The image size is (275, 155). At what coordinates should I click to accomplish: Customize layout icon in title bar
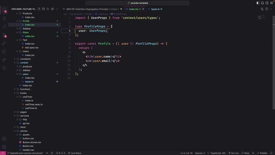(272, 3)
